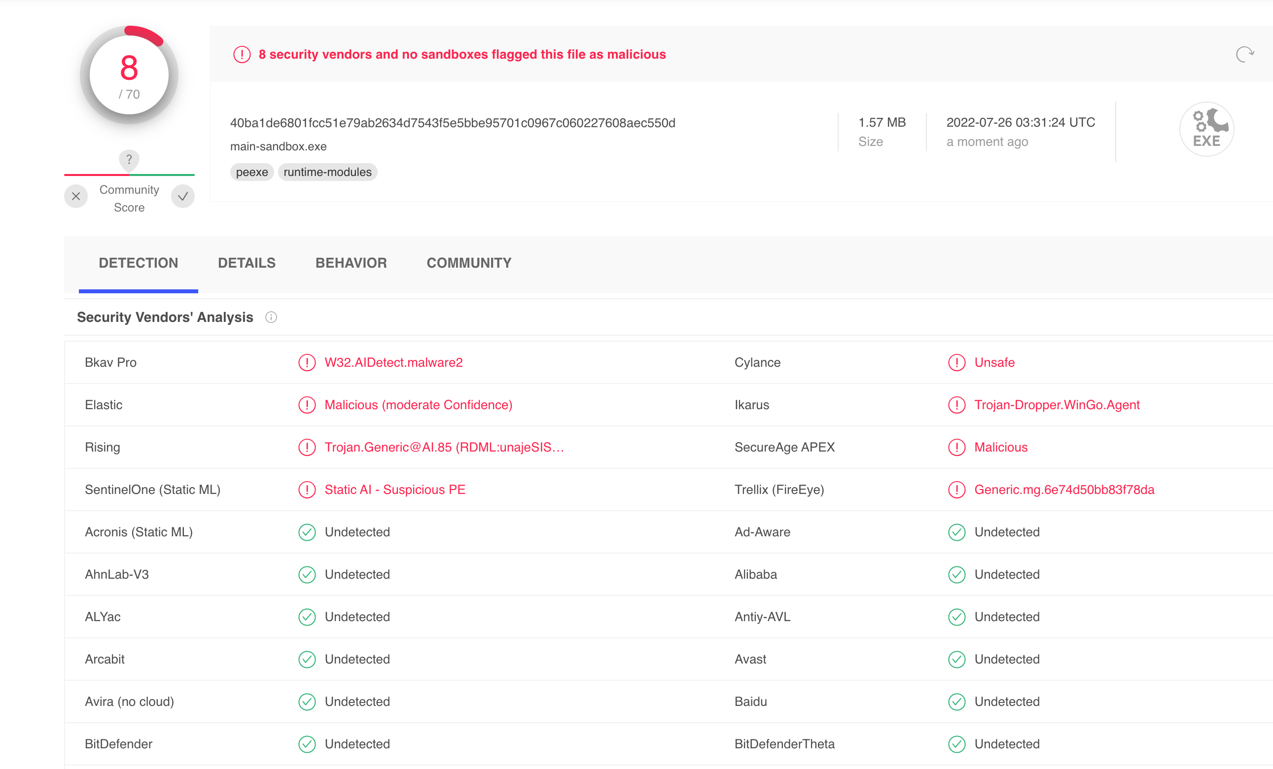The image size is (1273, 769).
Task: Click the alert icon next to W32.AIDetect.malware2
Action: [x=307, y=362]
